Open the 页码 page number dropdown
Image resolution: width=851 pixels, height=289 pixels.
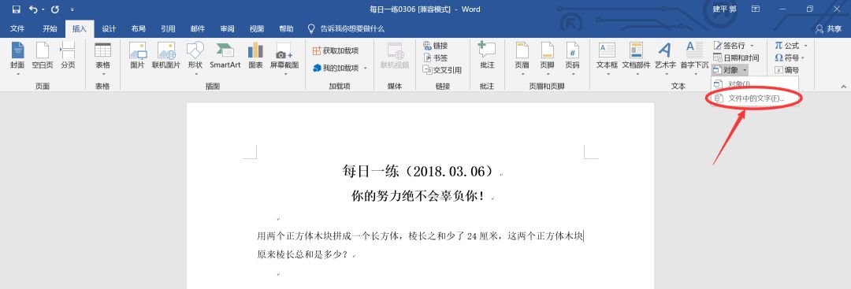point(572,57)
